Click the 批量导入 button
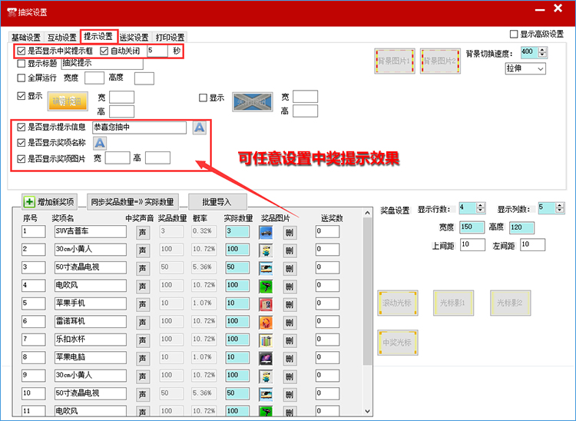 pos(217,202)
